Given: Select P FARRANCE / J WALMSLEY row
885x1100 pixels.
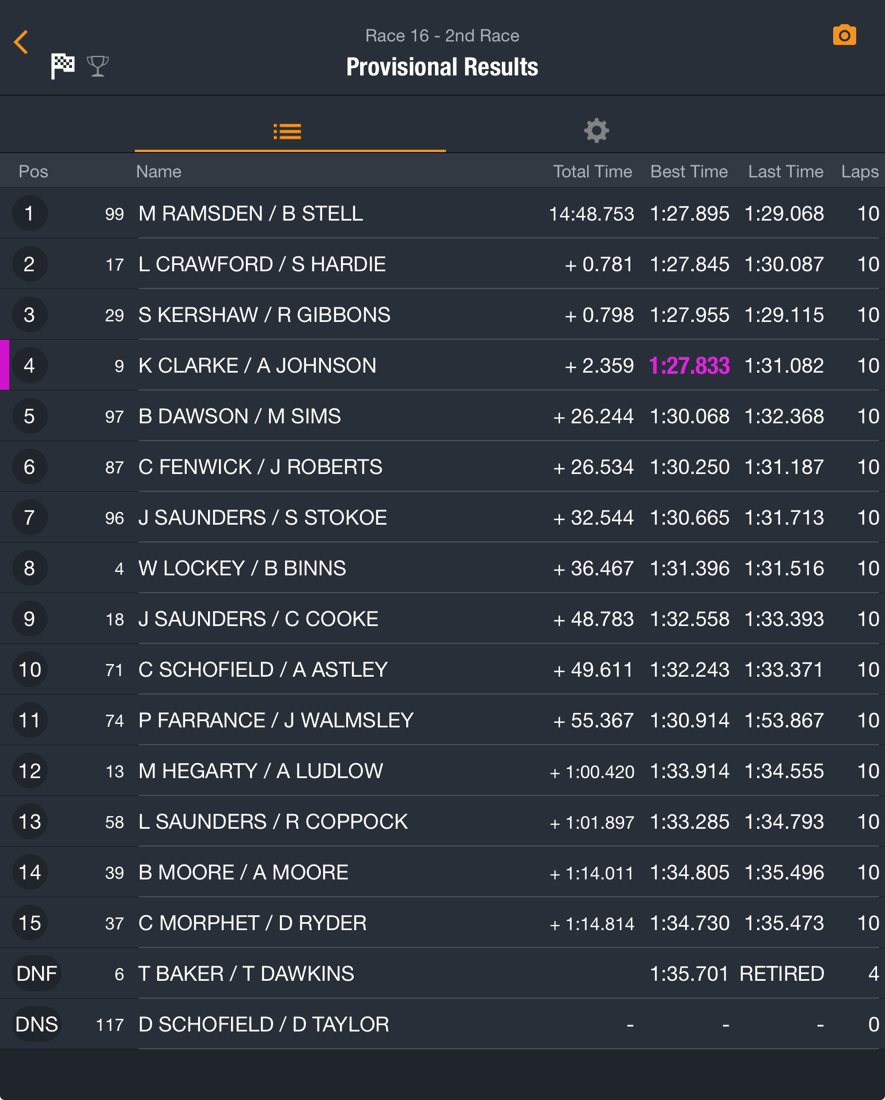Looking at the screenshot, I should pos(275,720).
